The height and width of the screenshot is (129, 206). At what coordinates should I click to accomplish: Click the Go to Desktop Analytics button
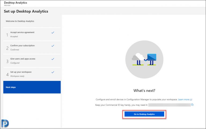[144, 114]
